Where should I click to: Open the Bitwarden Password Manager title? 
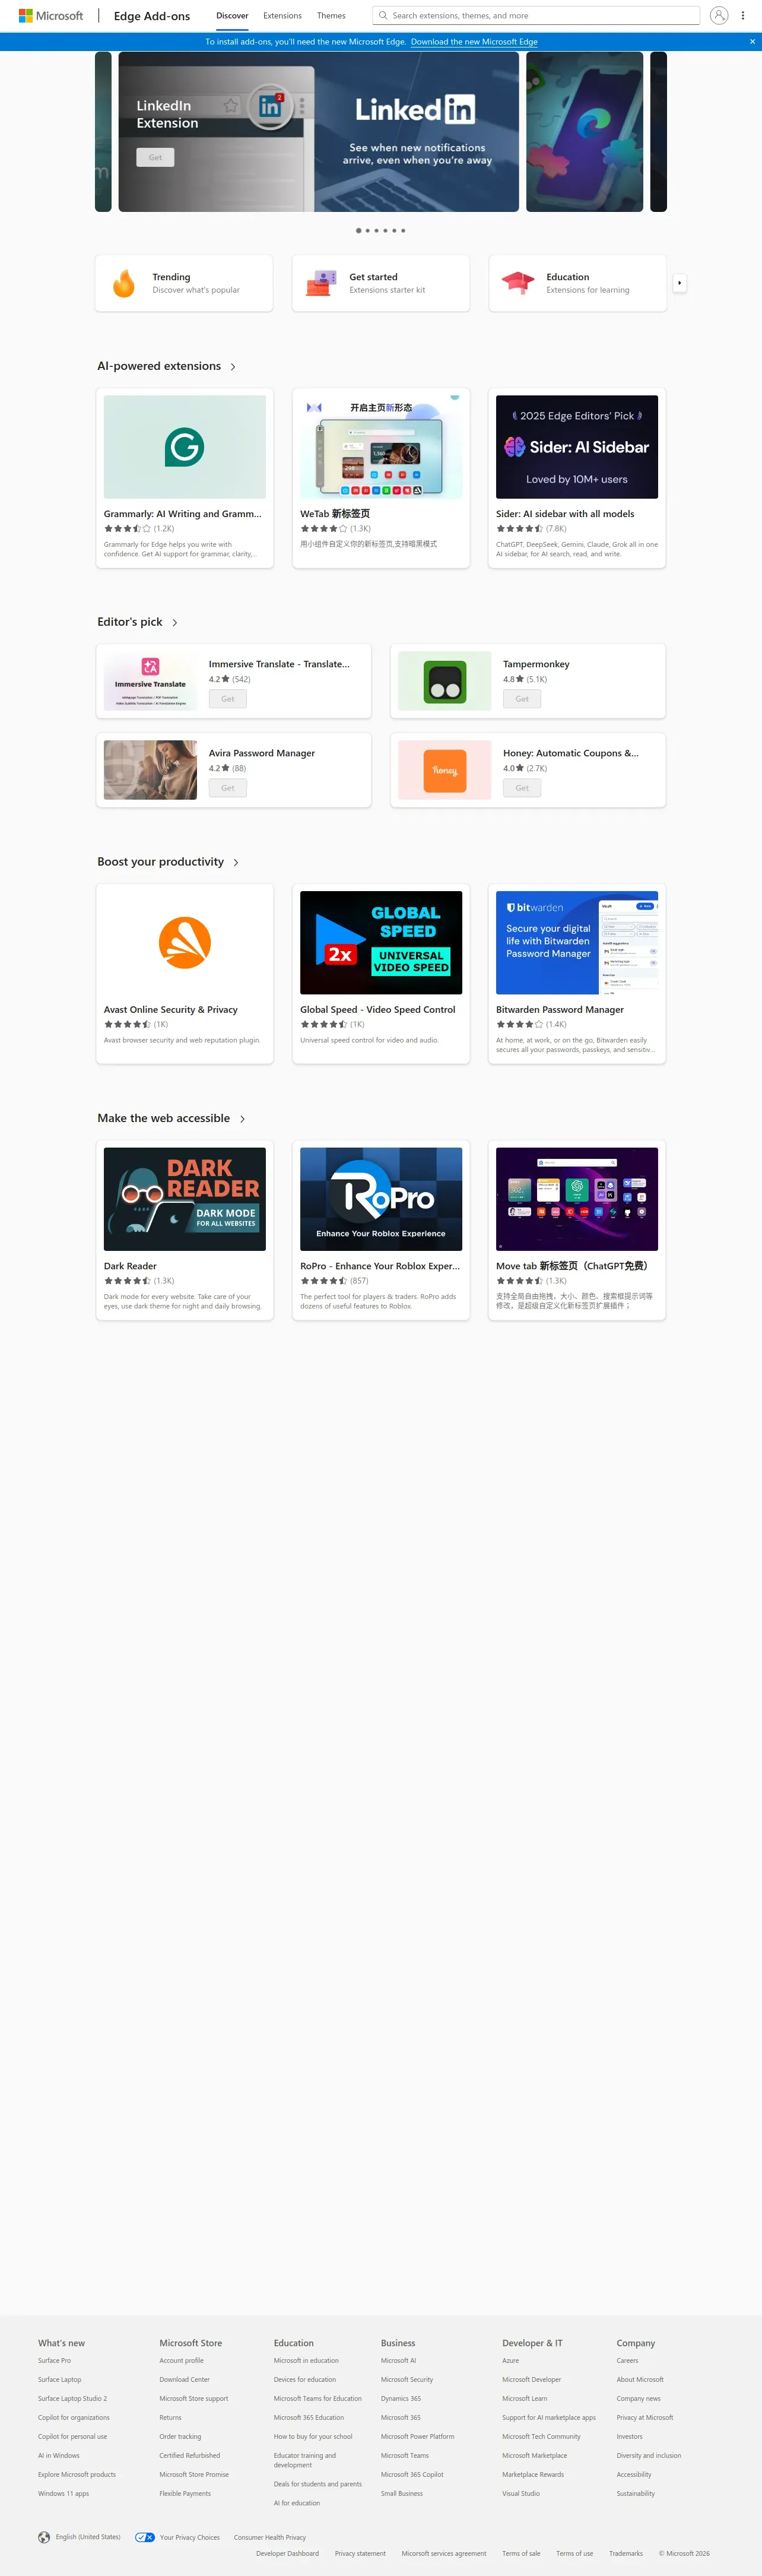560,1010
